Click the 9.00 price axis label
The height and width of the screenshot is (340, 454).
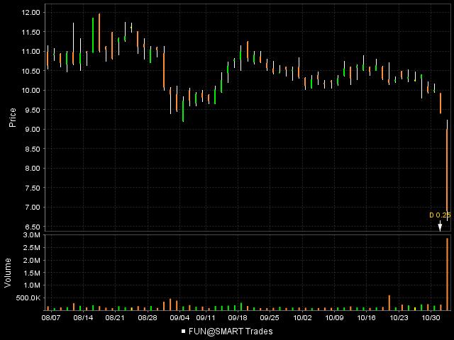pyautogui.click(x=33, y=129)
